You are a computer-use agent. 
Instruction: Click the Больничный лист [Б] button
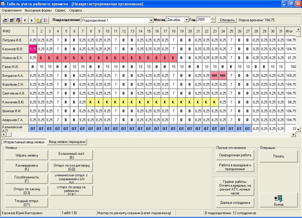[x=71, y=155]
